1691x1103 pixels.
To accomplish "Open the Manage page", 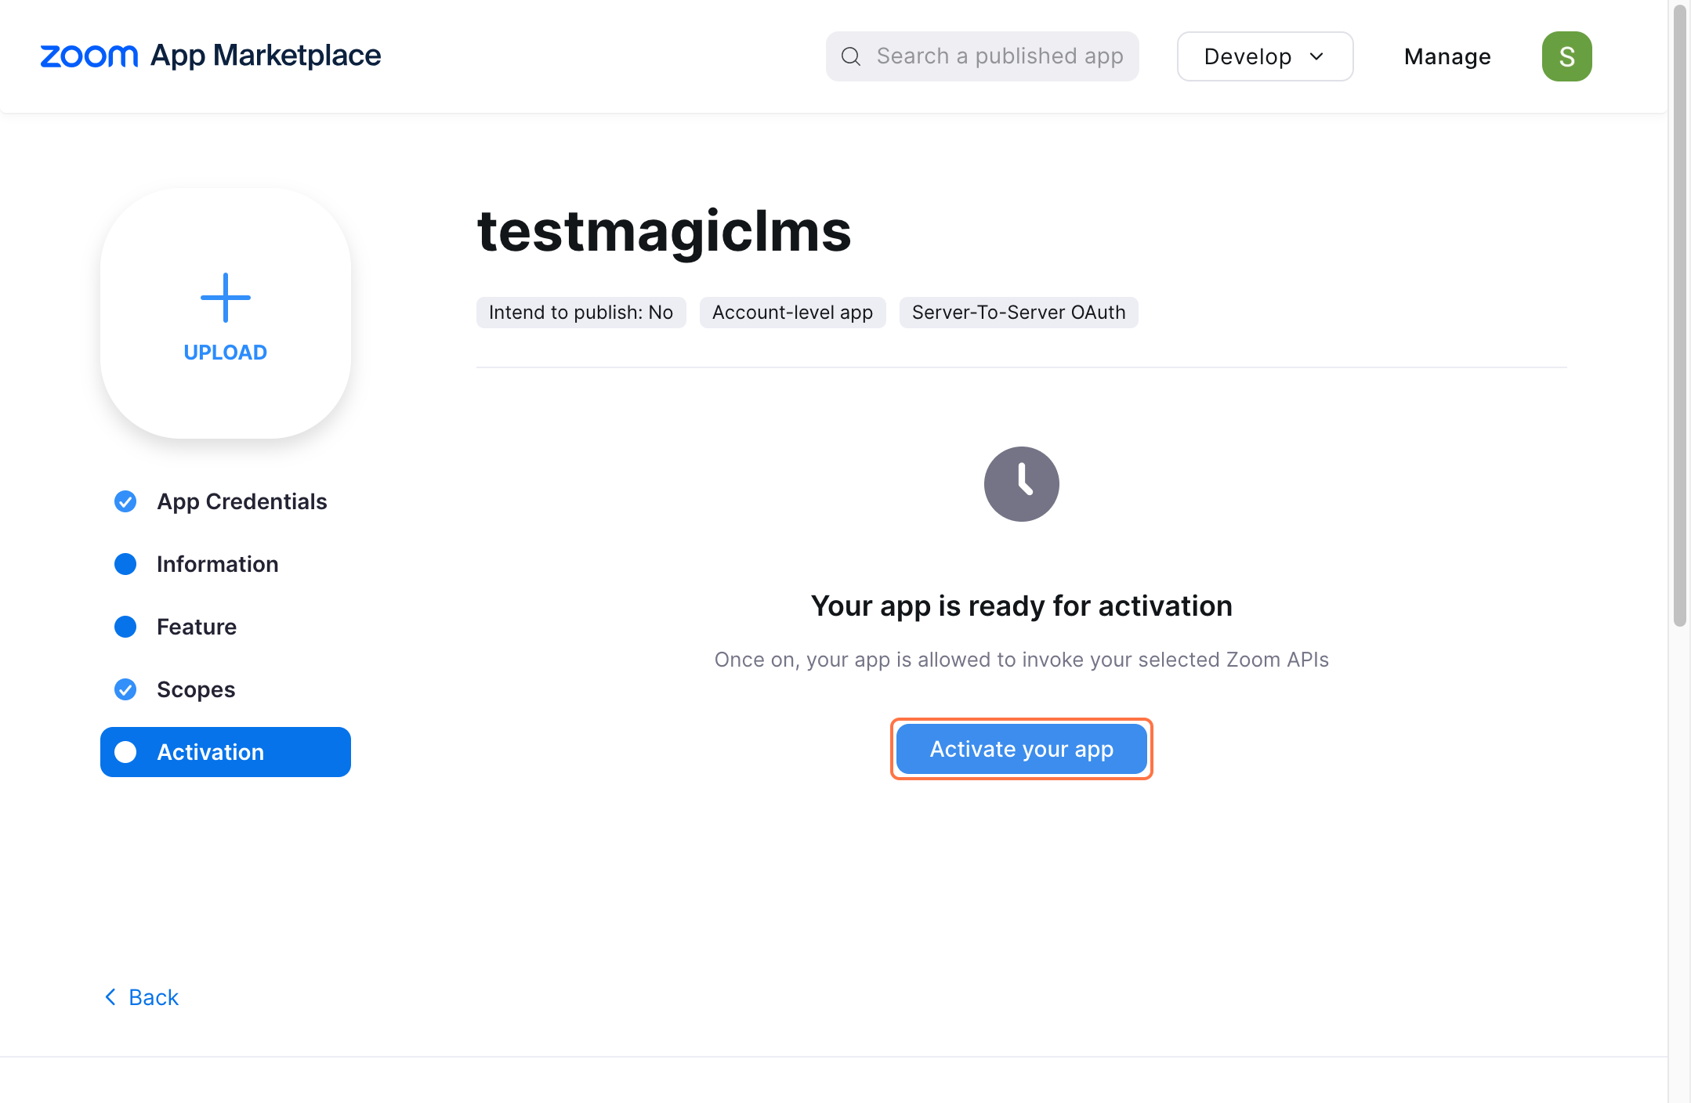I will pos(1447,56).
